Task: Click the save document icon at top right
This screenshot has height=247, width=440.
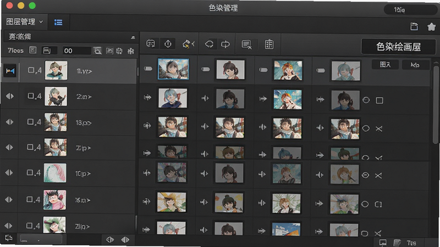Action: (x=414, y=26)
